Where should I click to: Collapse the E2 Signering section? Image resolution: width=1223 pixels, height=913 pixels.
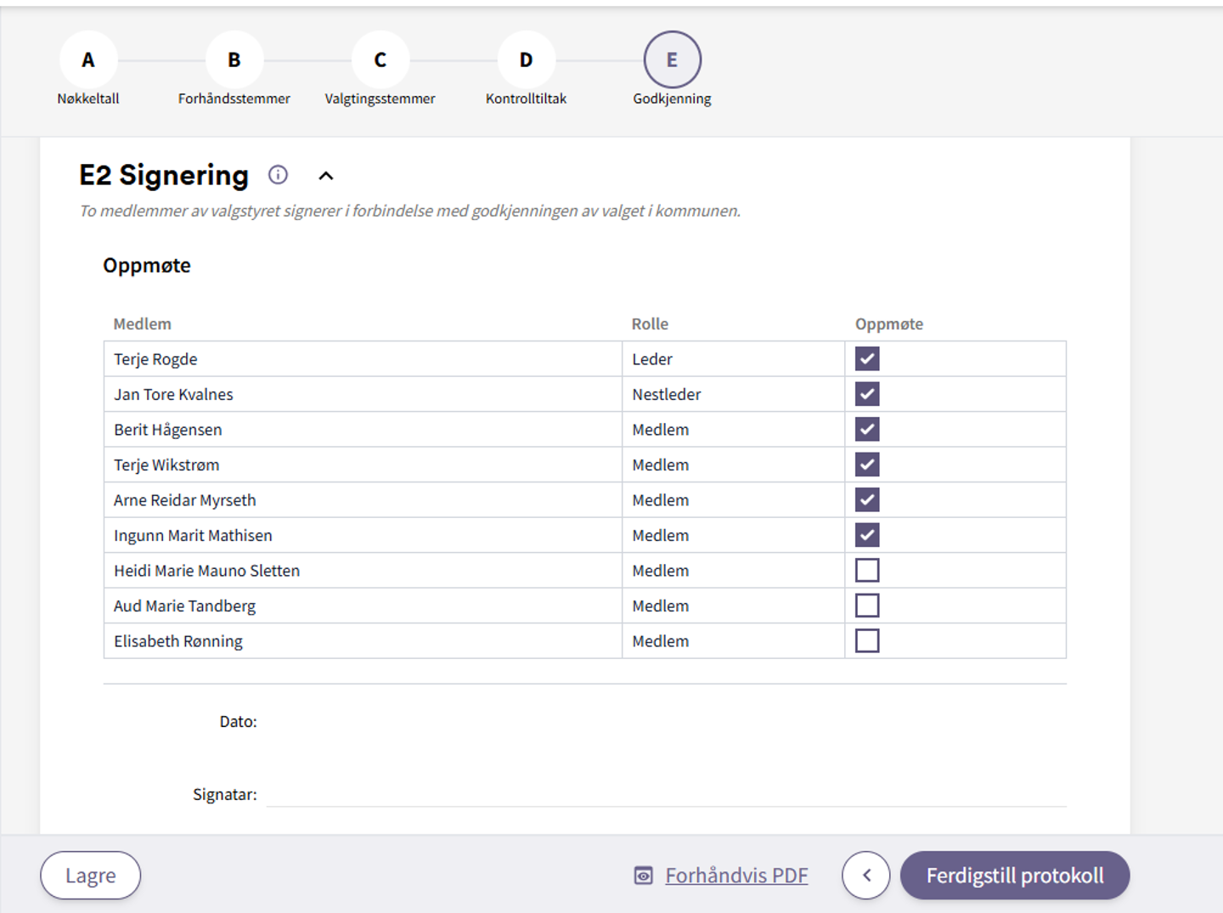click(326, 176)
